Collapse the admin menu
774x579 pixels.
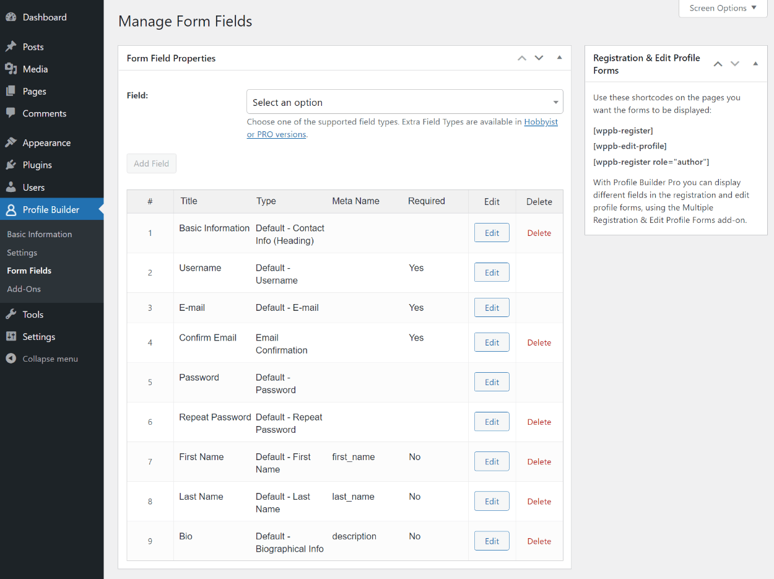[42, 359]
